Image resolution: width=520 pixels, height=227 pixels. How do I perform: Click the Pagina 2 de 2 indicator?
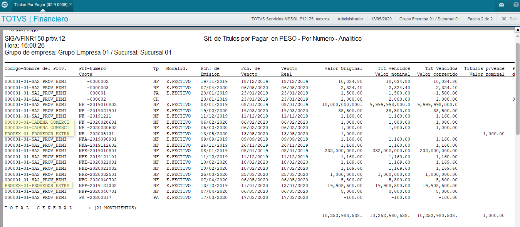(x=480, y=18)
